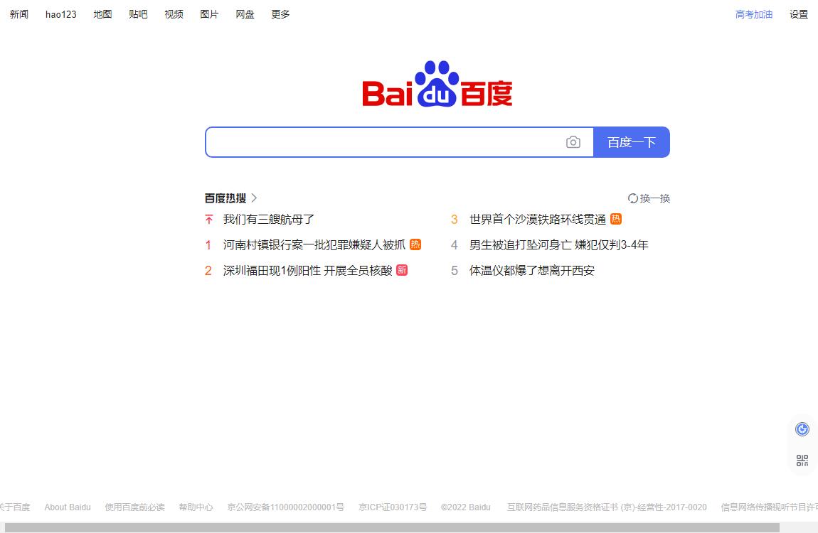Open the 贴吧 navigation item
The height and width of the screenshot is (533, 818).
(x=138, y=14)
